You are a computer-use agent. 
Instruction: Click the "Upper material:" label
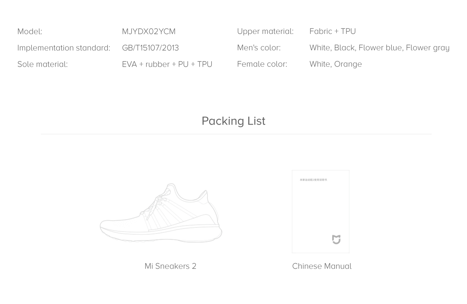tap(265, 31)
